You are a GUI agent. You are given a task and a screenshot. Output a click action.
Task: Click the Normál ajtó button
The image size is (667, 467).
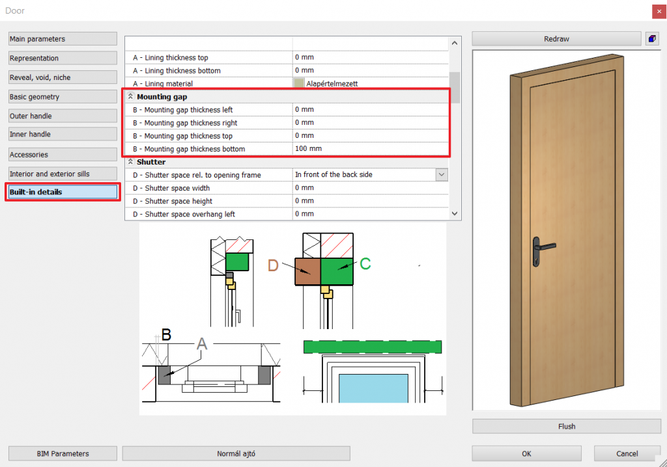point(236,453)
